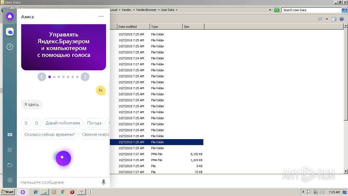Click the Explorer scrollbar down arrow

click(x=346, y=171)
